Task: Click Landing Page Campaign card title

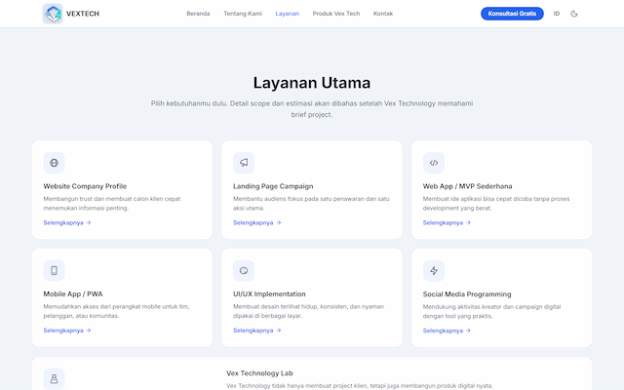Action: click(x=273, y=186)
